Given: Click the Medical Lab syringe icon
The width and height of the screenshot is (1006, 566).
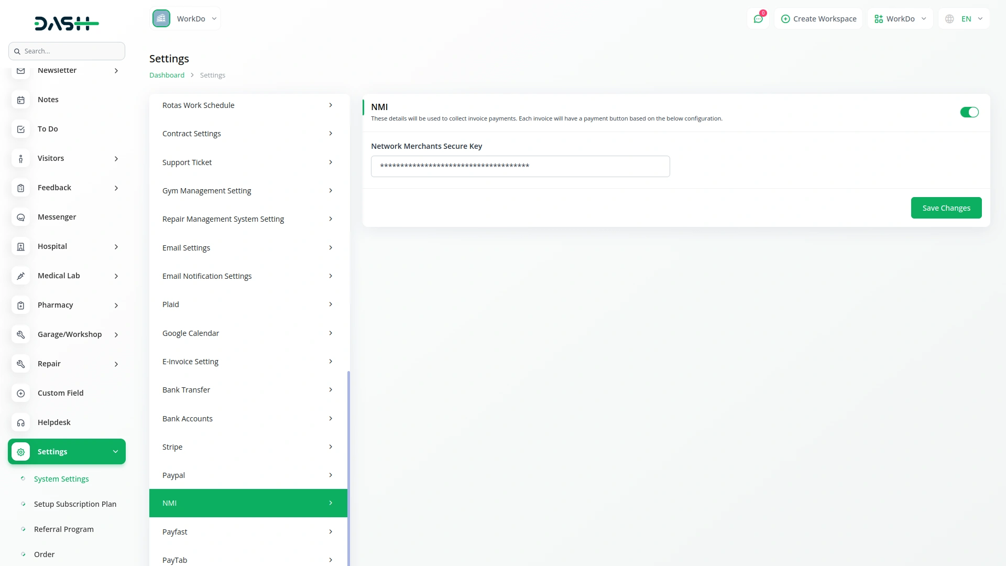Looking at the screenshot, I should (21, 276).
